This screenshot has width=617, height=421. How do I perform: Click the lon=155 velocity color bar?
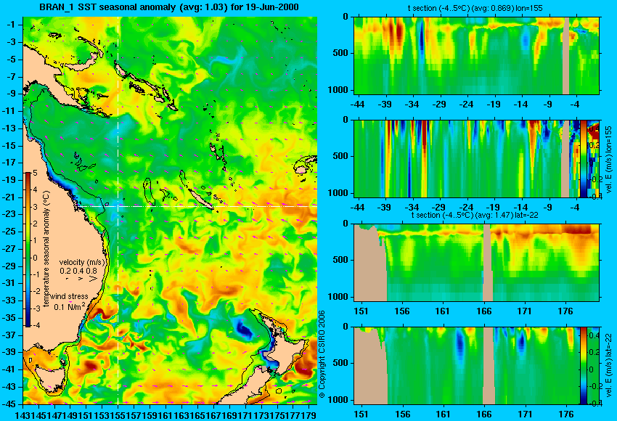click(x=583, y=158)
